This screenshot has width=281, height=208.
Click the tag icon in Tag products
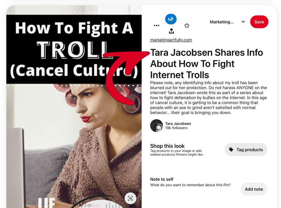[x=231, y=149]
